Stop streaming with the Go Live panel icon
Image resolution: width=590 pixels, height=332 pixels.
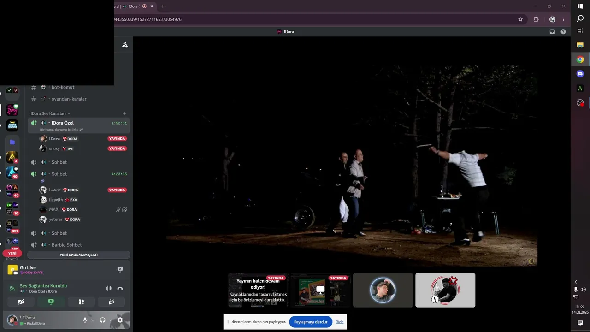click(120, 270)
